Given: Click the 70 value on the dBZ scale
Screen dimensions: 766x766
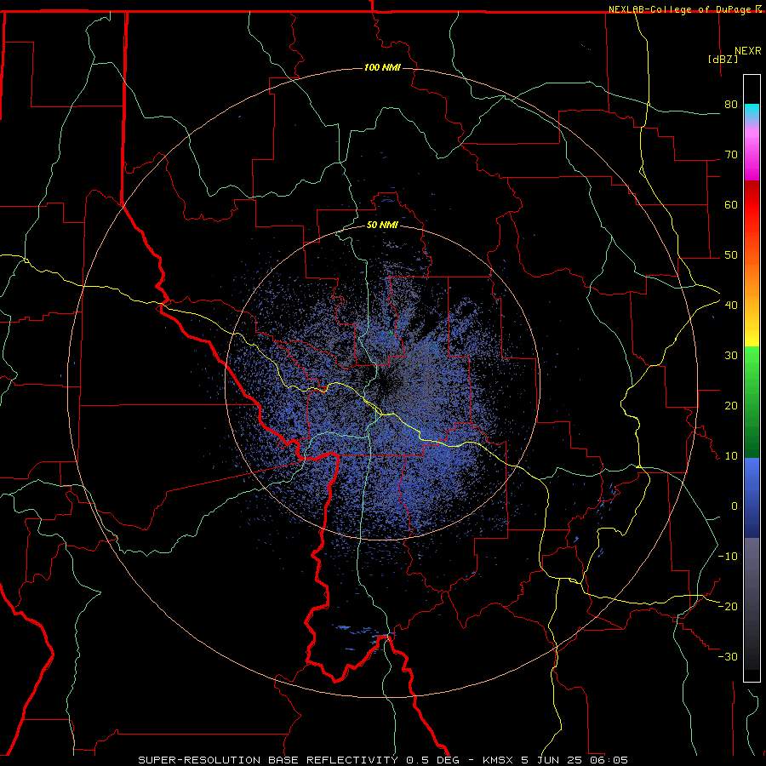Looking at the screenshot, I should [731, 155].
